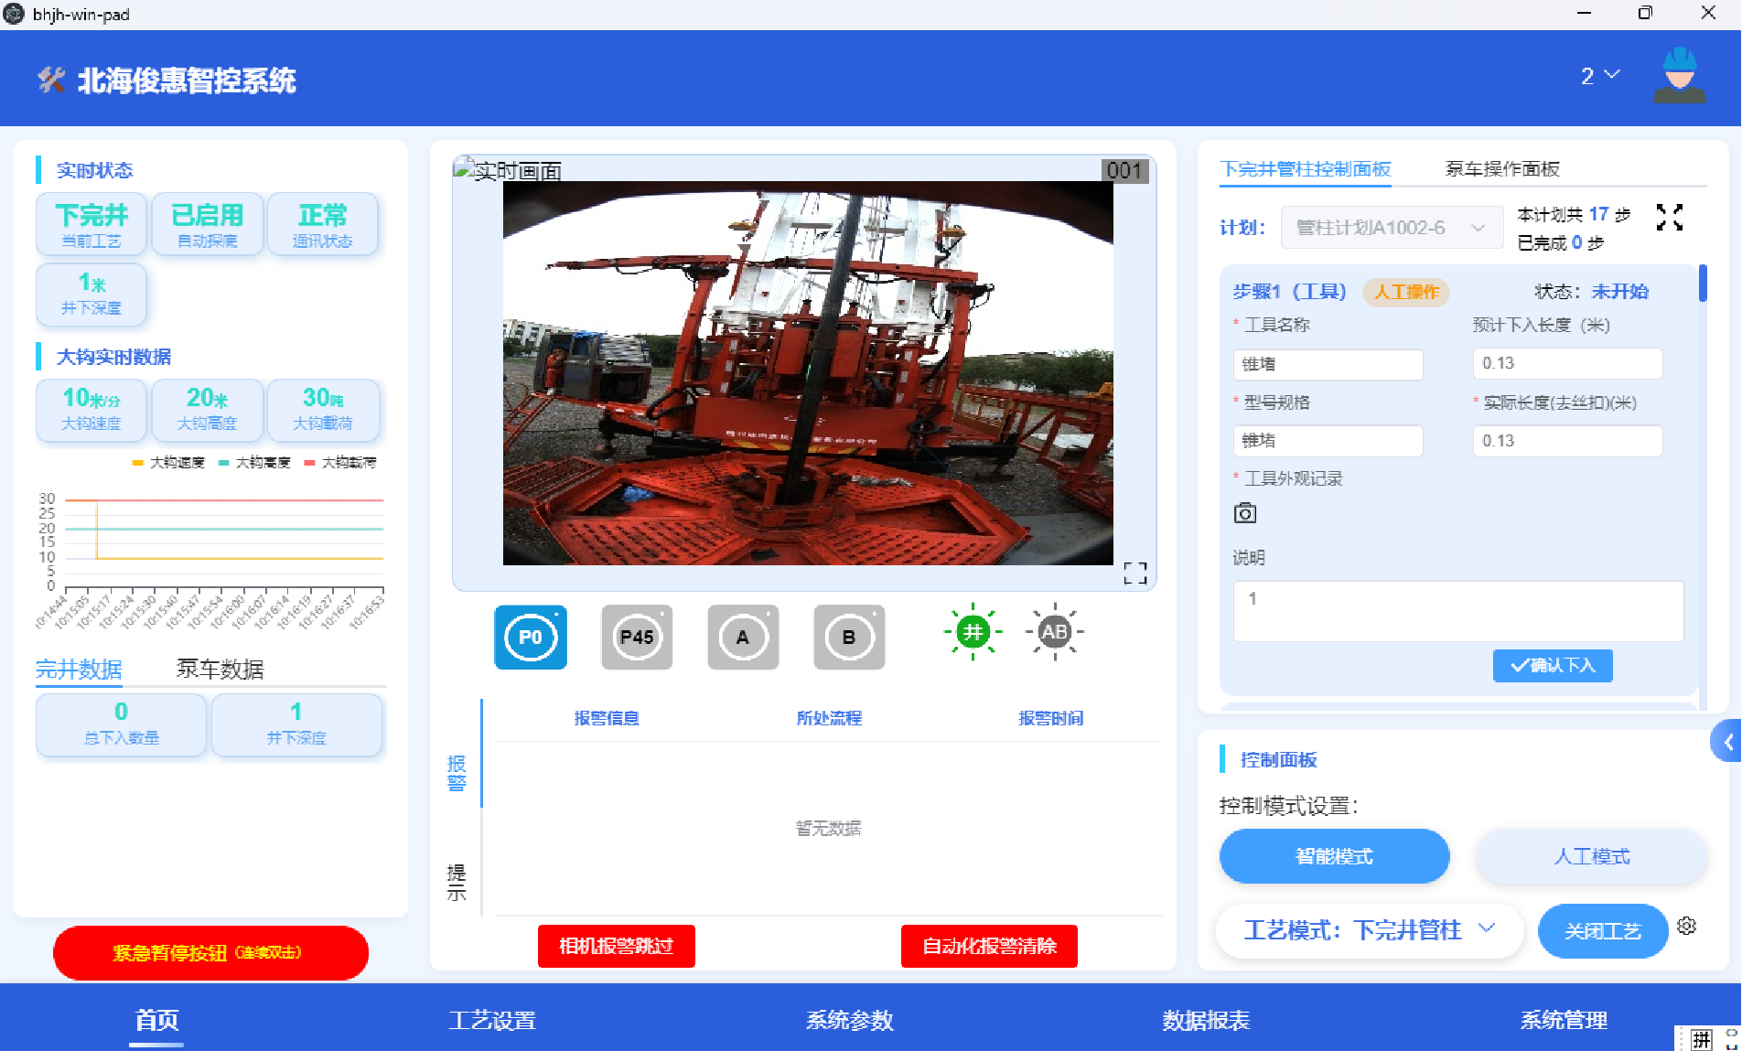Select the B camera view button
Image resolution: width=1742 pixels, height=1051 pixels.
pos(849,638)
